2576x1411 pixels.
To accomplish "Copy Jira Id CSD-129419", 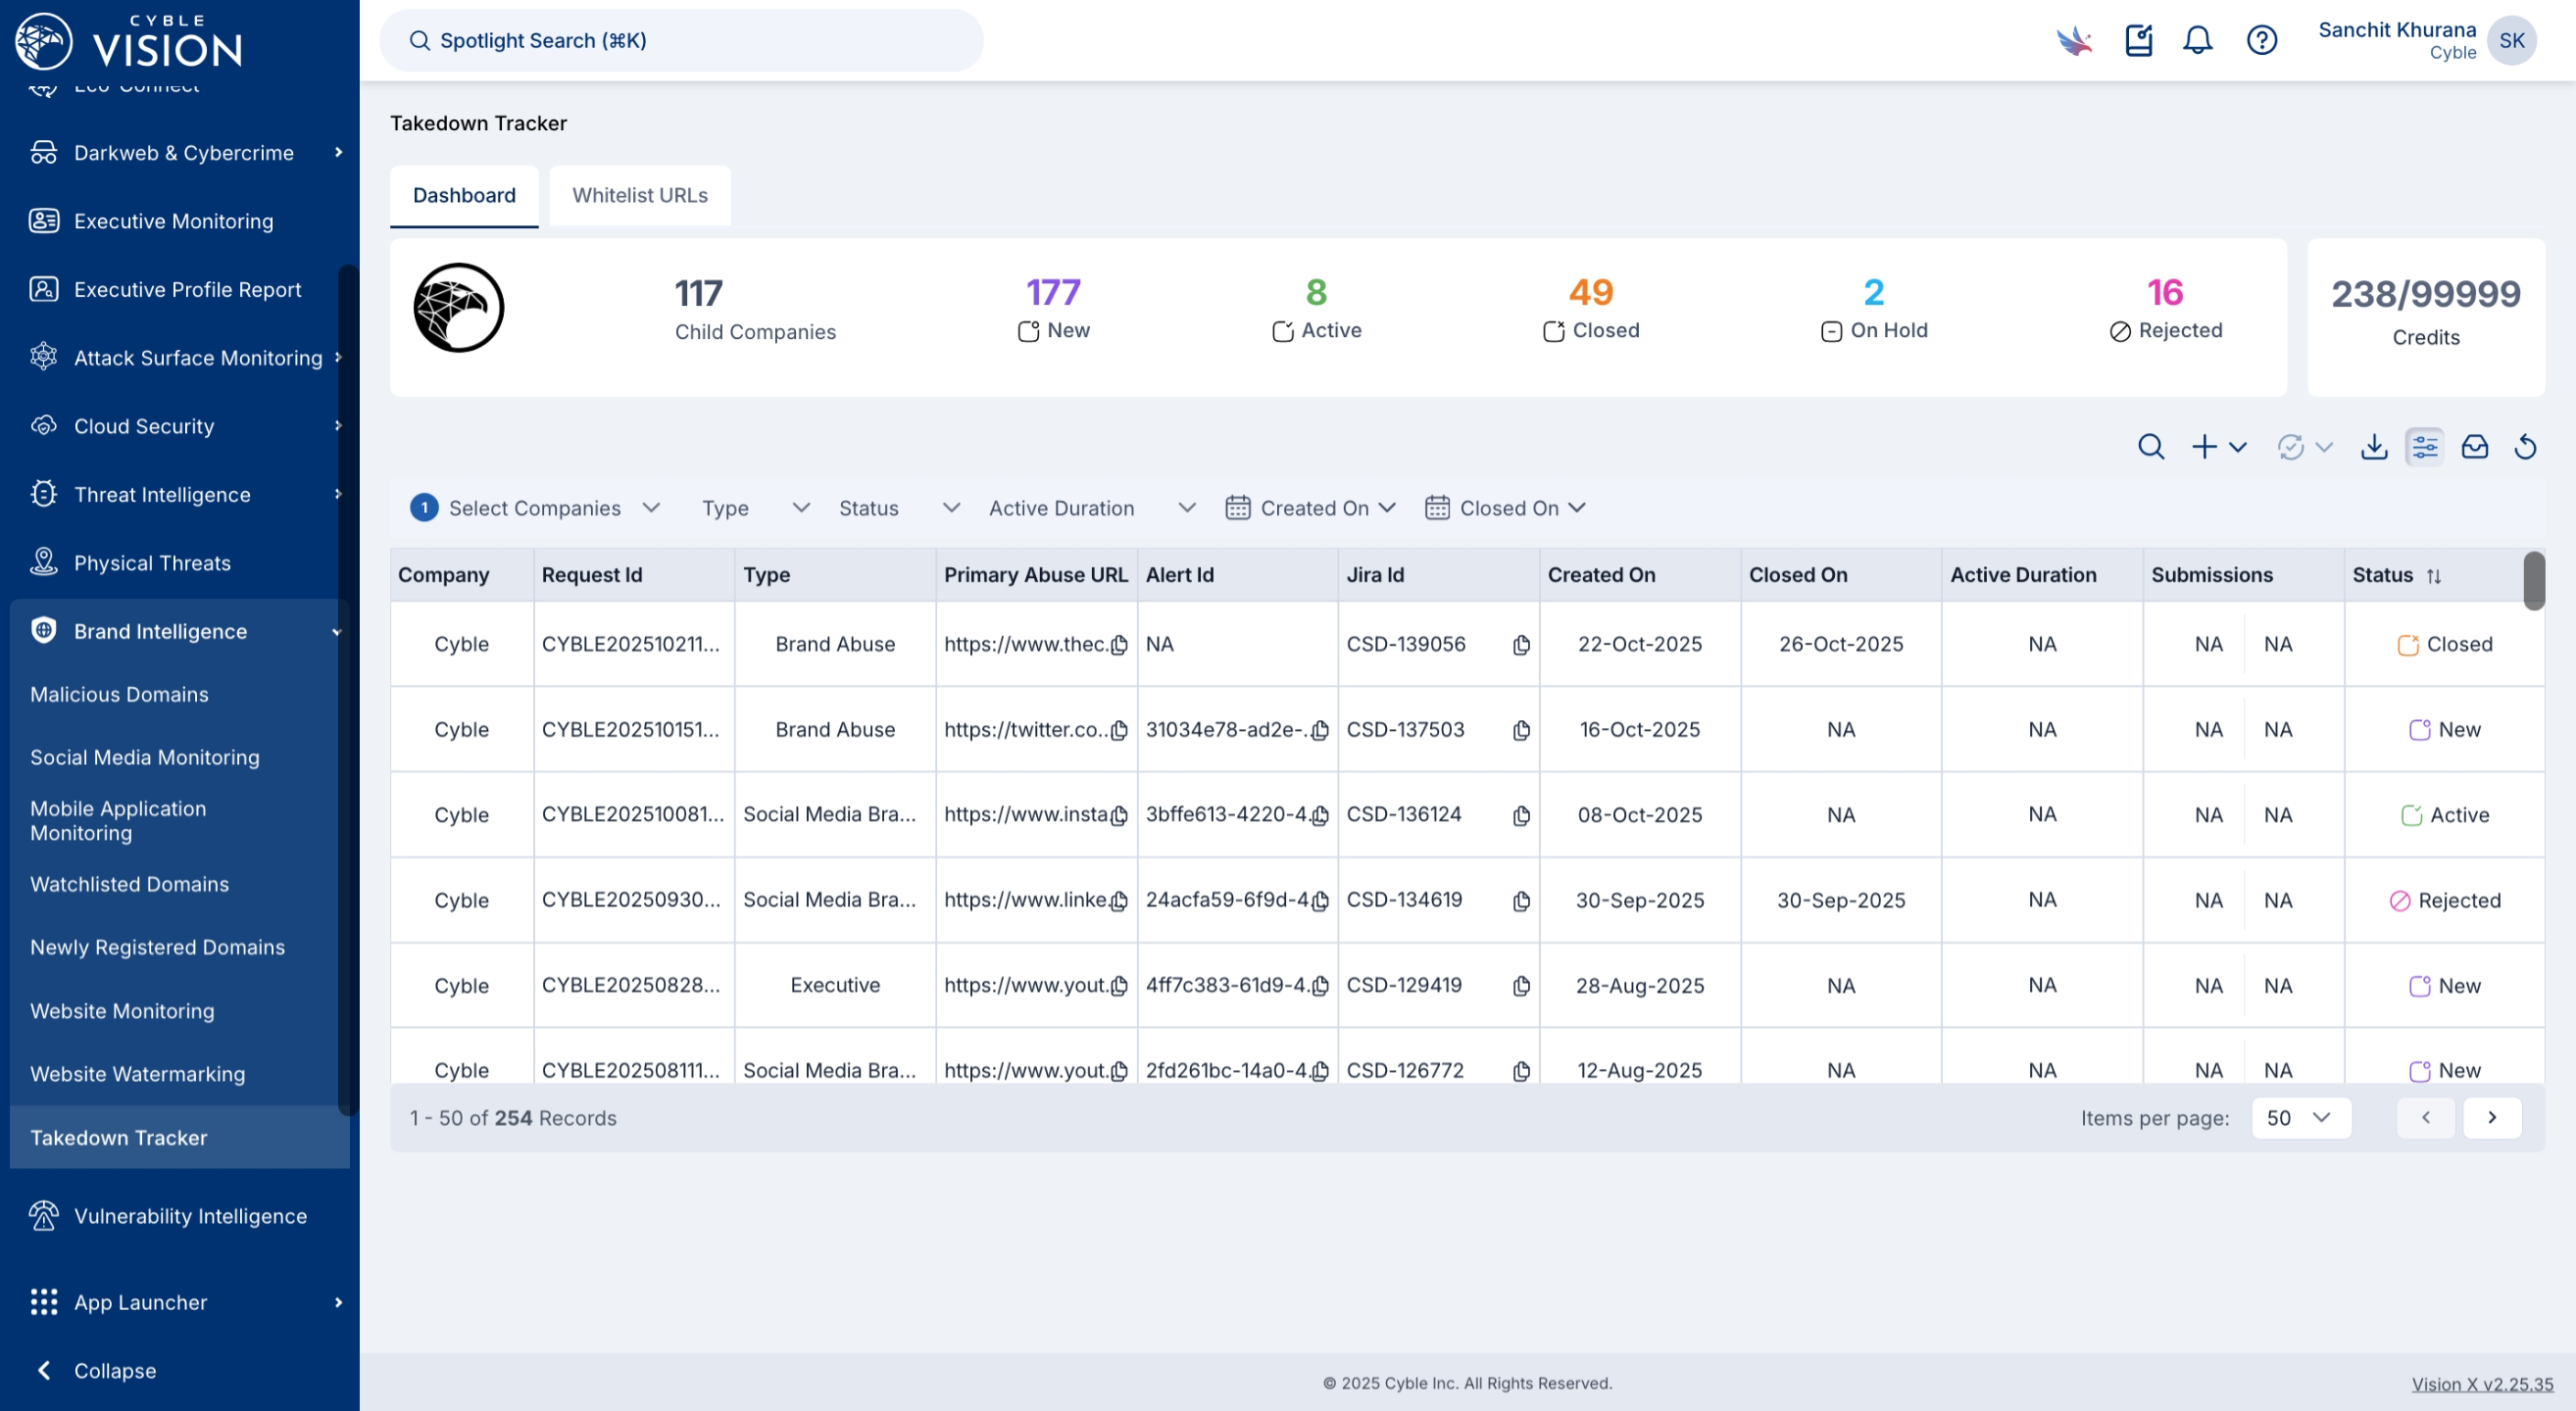I will [x=1521, y=987].
